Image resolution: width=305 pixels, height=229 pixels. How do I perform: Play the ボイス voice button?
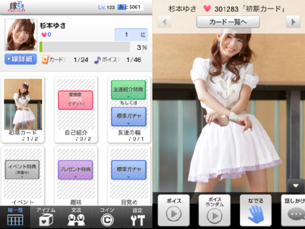pos(174,210)
